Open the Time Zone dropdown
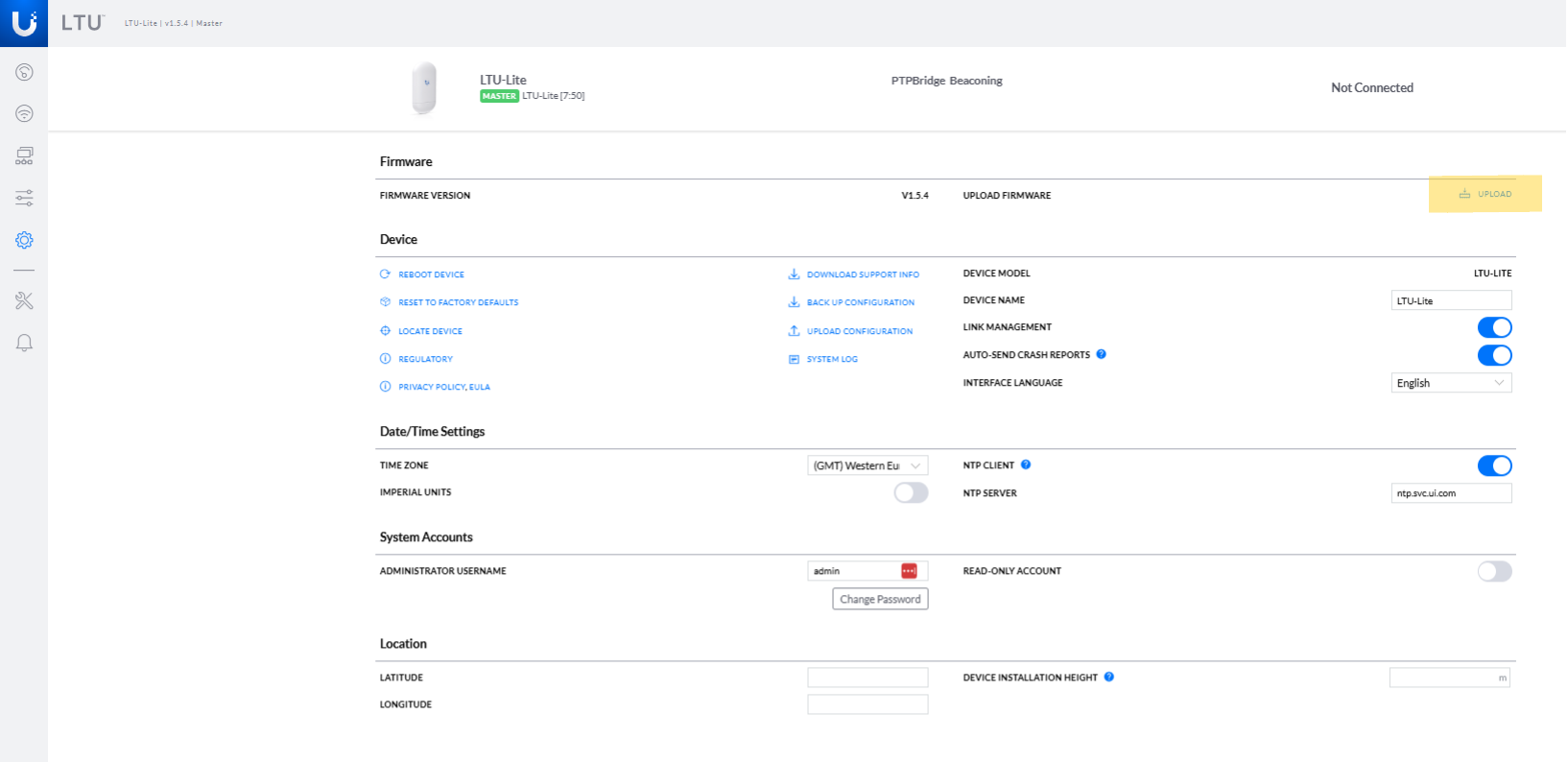The height and width of the screenshot is (762, 1568). 867,465
